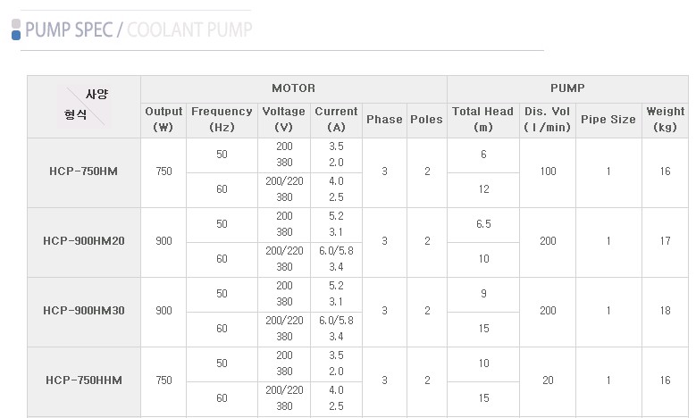This screenshot has width=696, height=418.
Task: Select the PUMP group header
Action: 567,88
